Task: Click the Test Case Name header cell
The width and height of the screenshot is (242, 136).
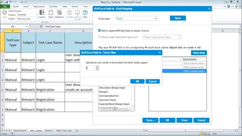Action: tap(50, 42)
